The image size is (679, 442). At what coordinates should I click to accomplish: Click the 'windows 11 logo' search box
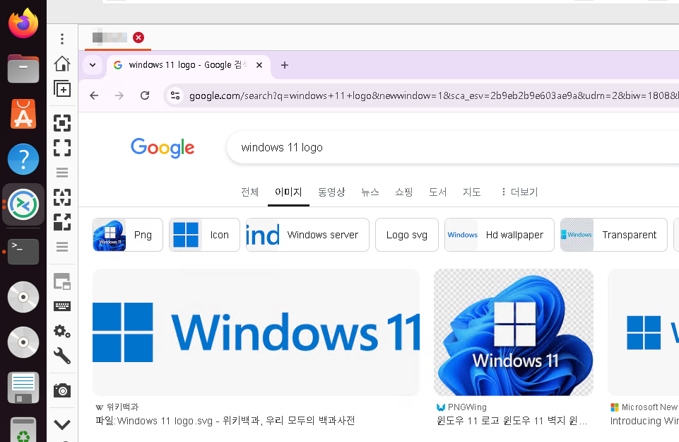pos(452,147)
